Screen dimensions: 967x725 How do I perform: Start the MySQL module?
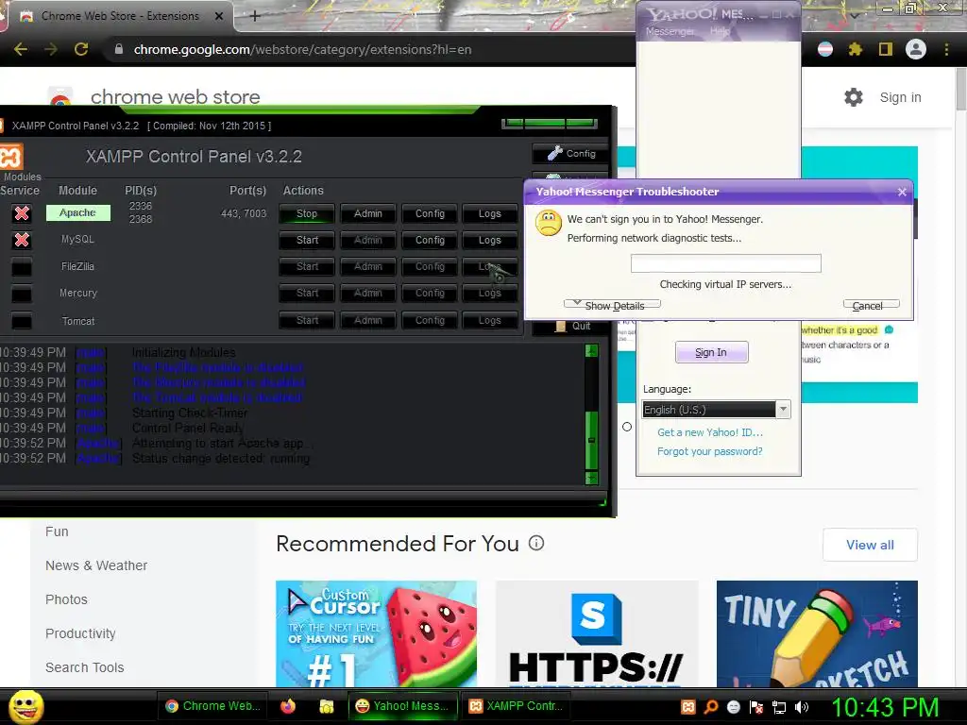tap(307, 240)
